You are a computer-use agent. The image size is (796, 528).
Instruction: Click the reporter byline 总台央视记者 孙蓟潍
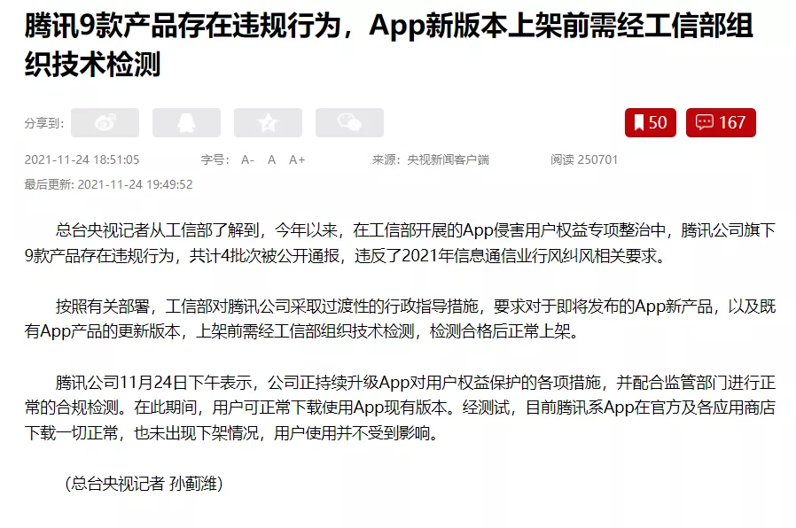coord(144,484)
